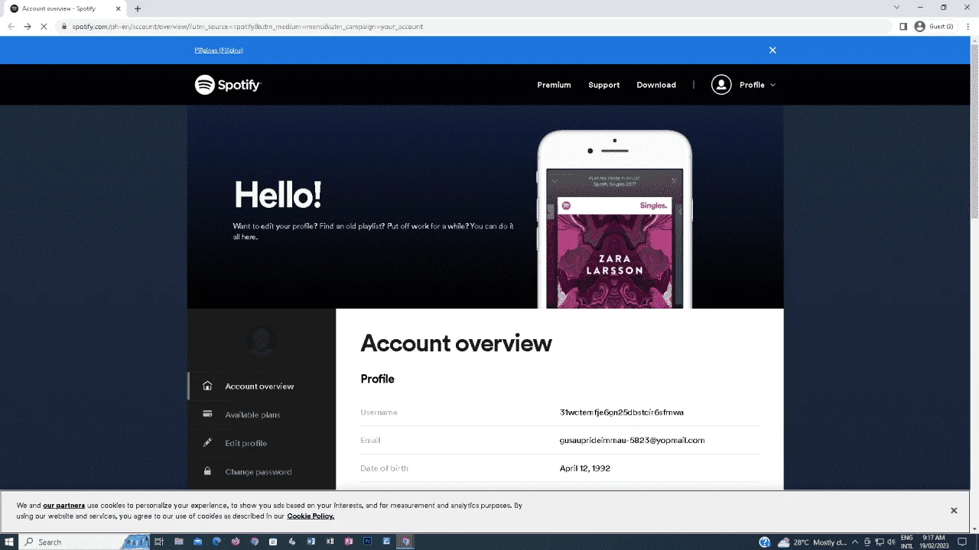Open the clock showing 9:17 AM
This screenshot has width=979, height=550.
tap(933, 542)
